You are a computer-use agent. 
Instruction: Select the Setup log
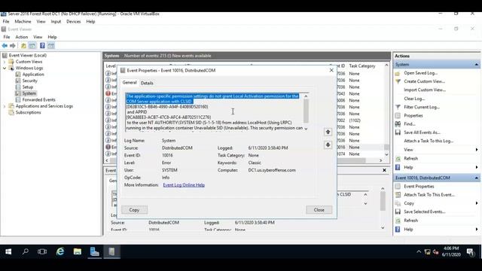[28, 87]
